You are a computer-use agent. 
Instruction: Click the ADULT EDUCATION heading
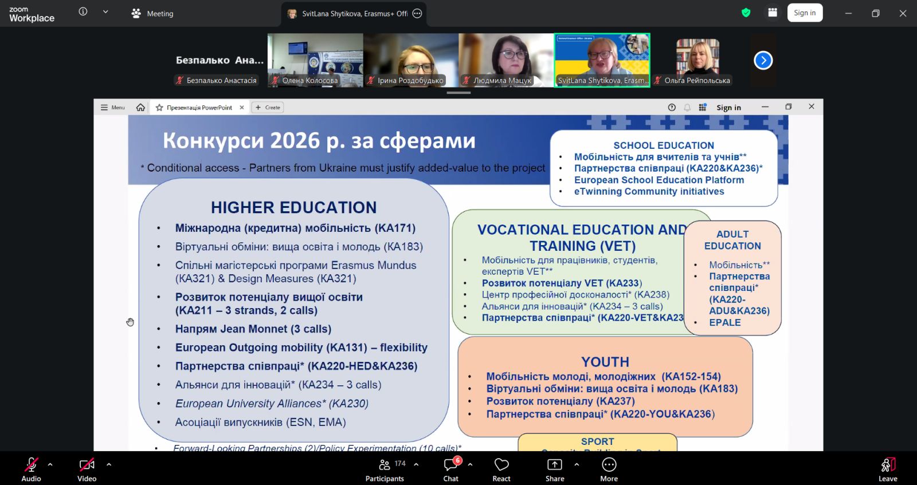click(x=732, y=240)
